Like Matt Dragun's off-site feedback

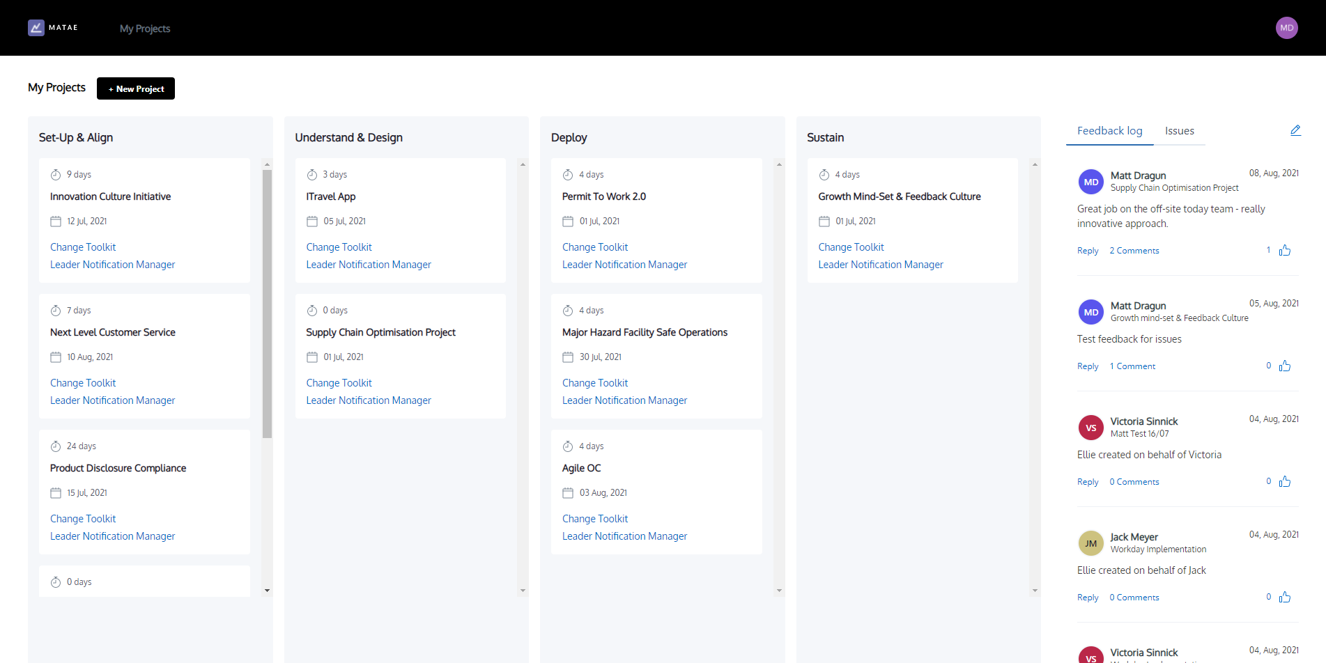point(1285,249)
